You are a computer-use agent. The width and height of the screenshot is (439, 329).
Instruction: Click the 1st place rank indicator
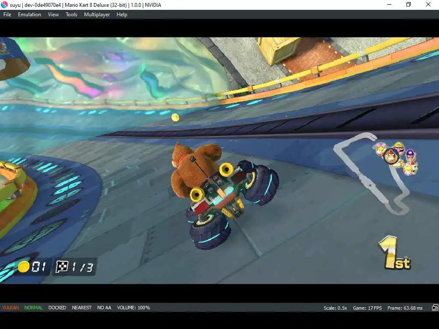(x=395, y=253)
